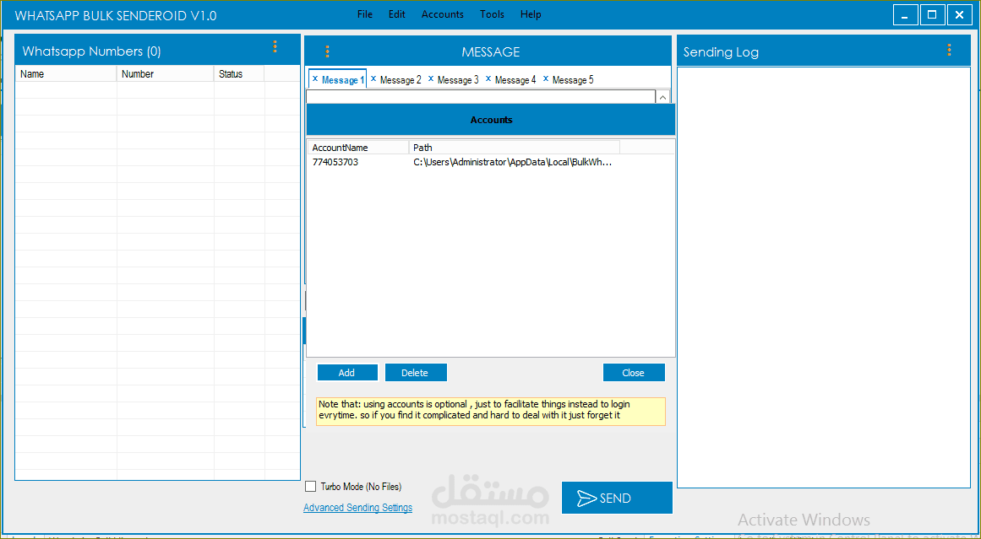This screenshot has height=539, width=981.
Task: Open Sending Log panel options dots
Action: (x=949, y=50)
